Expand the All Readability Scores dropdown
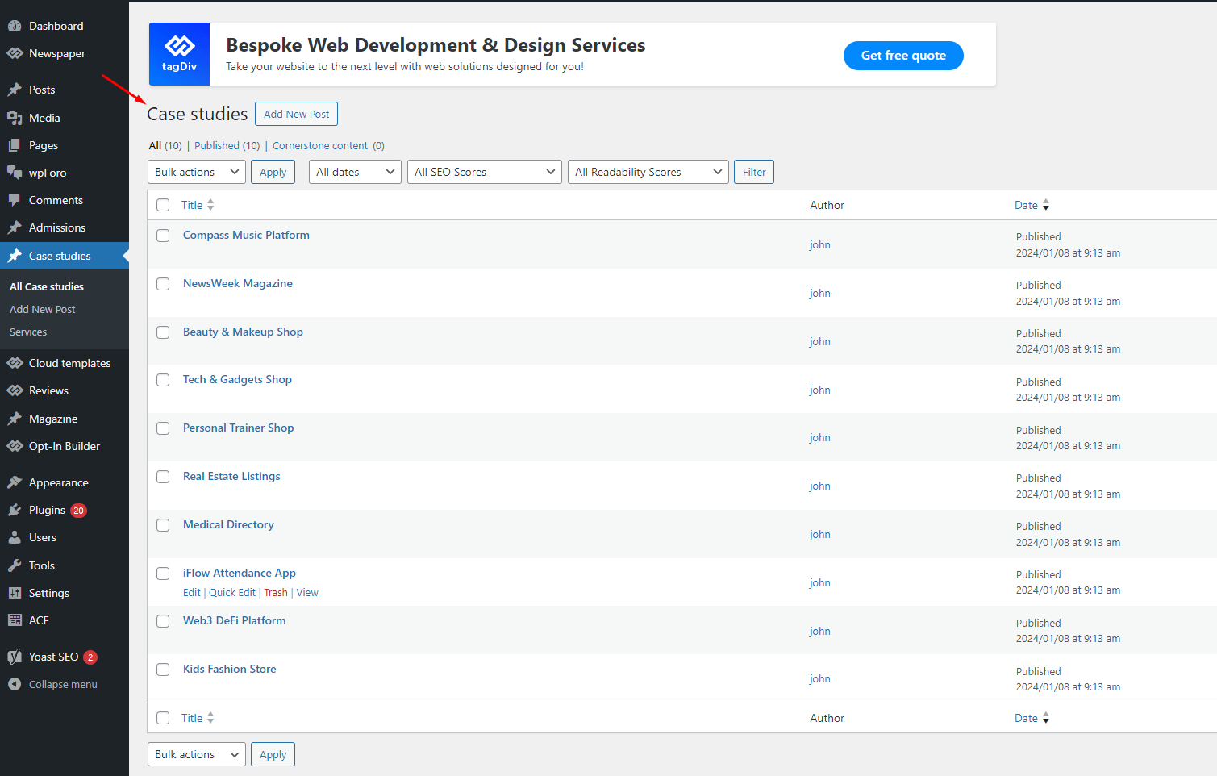Viewport: 1217px width, 776px height. 648,172
